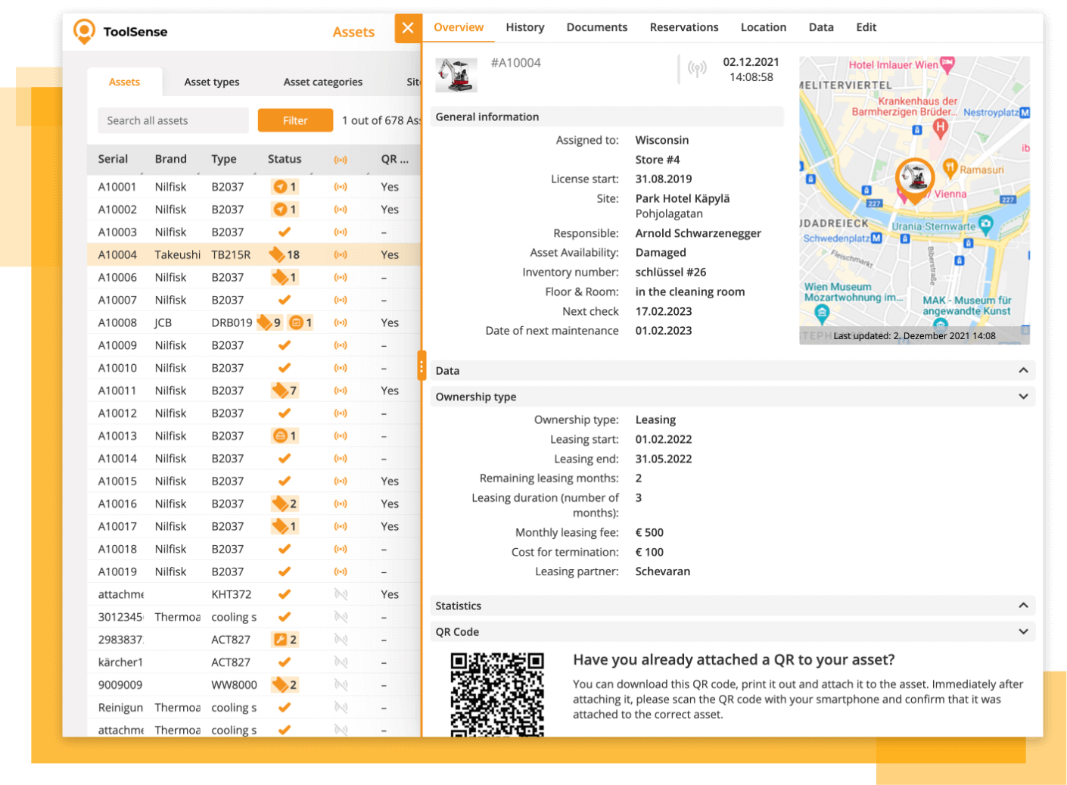Switch to the History tab
Screen dimensions: 1067x785
524,27
